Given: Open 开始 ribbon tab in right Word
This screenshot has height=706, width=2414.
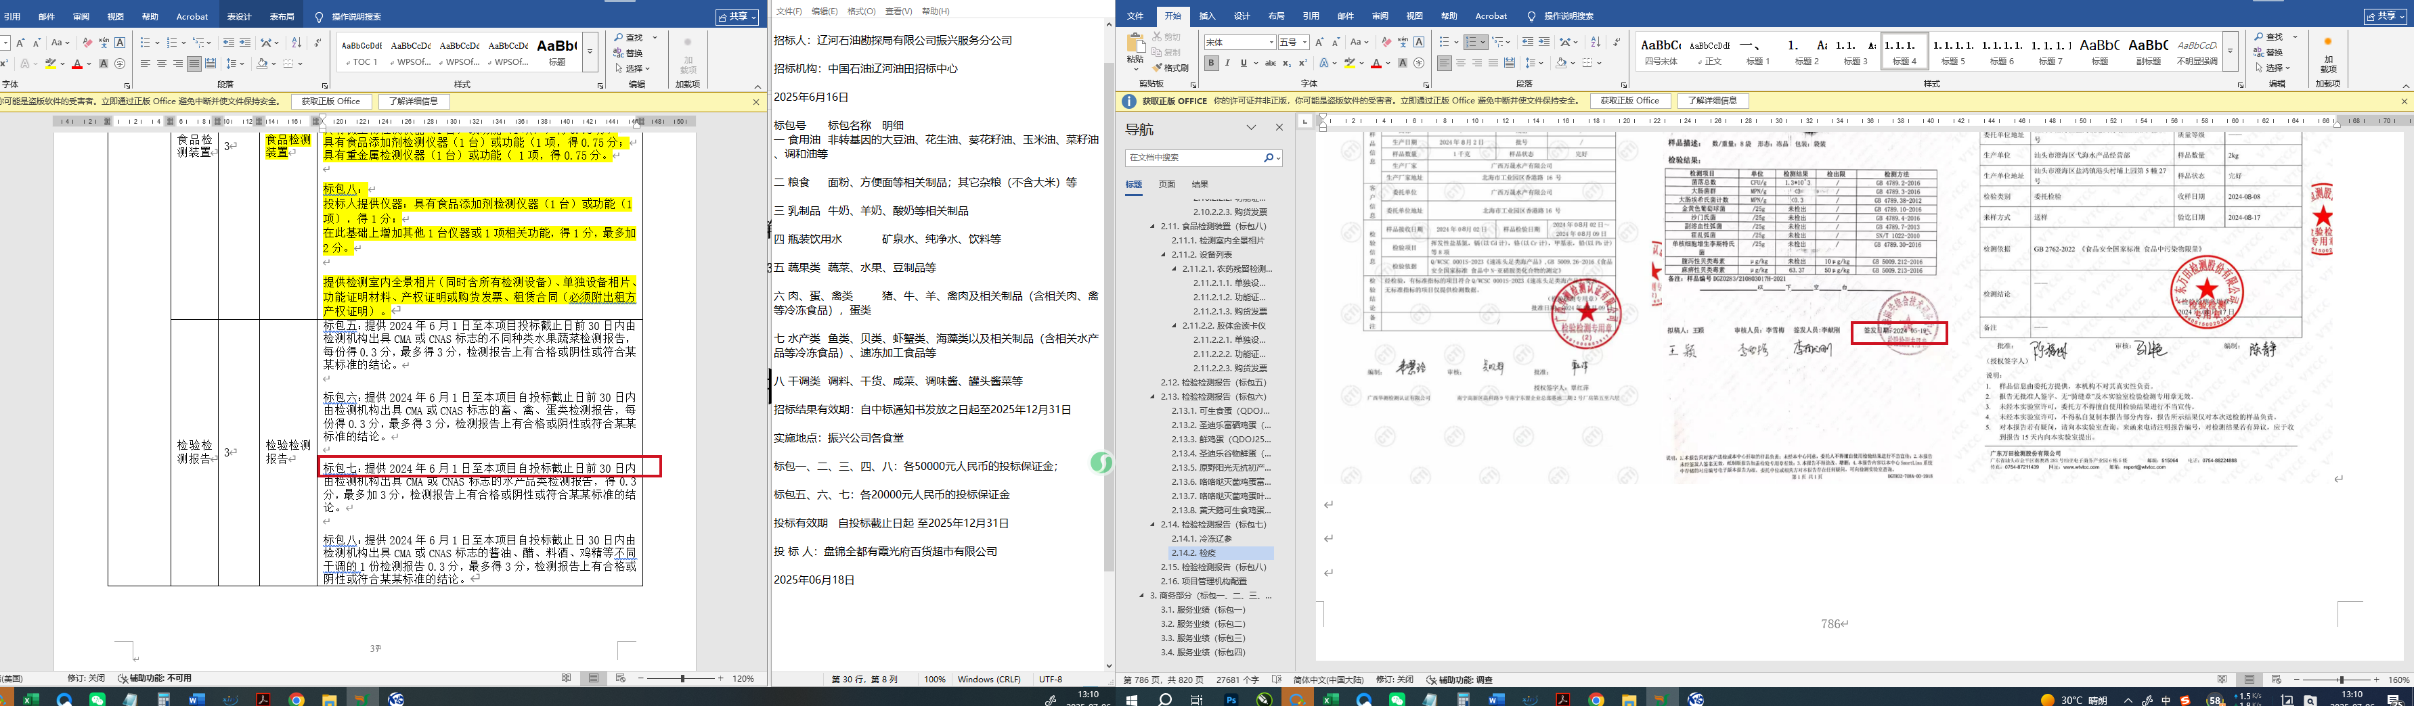Looking at the screenshot, I should [x=1172, y=16].
